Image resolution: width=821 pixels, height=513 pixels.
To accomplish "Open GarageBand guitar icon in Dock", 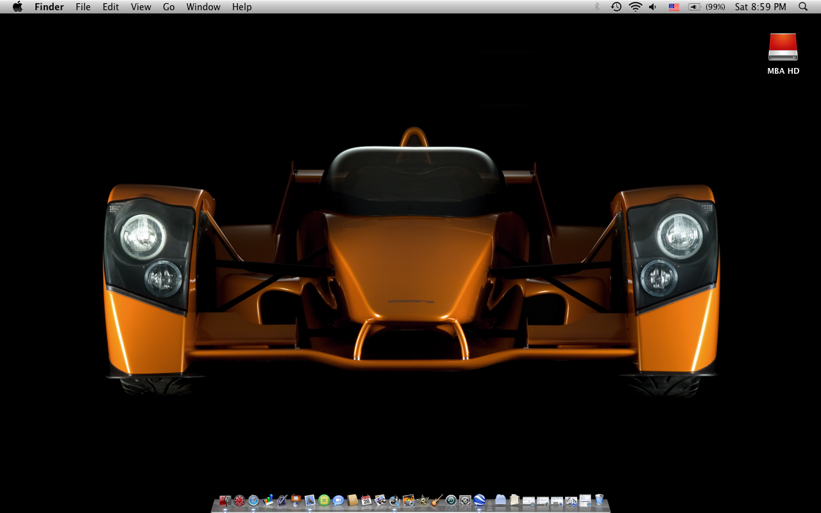I will (437, 500).
